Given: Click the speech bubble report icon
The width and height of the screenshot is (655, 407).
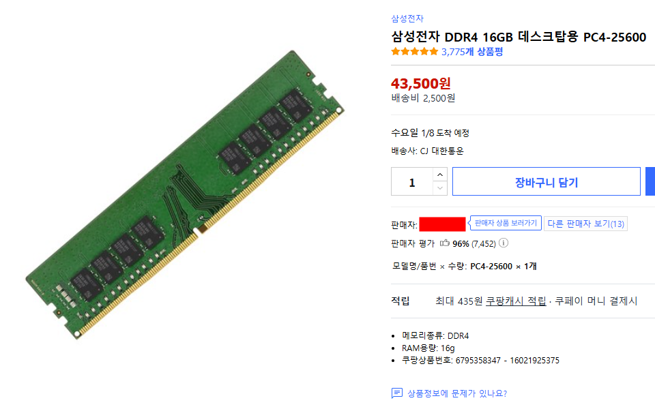Looking at the screenshot, I should (397, 393).
